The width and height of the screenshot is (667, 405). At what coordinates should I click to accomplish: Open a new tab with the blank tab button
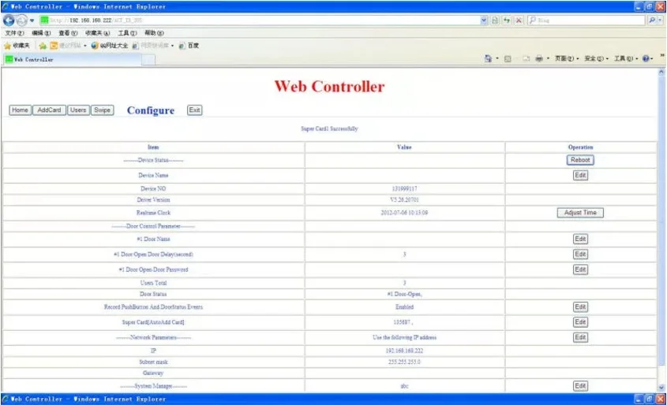coord(148,60)
